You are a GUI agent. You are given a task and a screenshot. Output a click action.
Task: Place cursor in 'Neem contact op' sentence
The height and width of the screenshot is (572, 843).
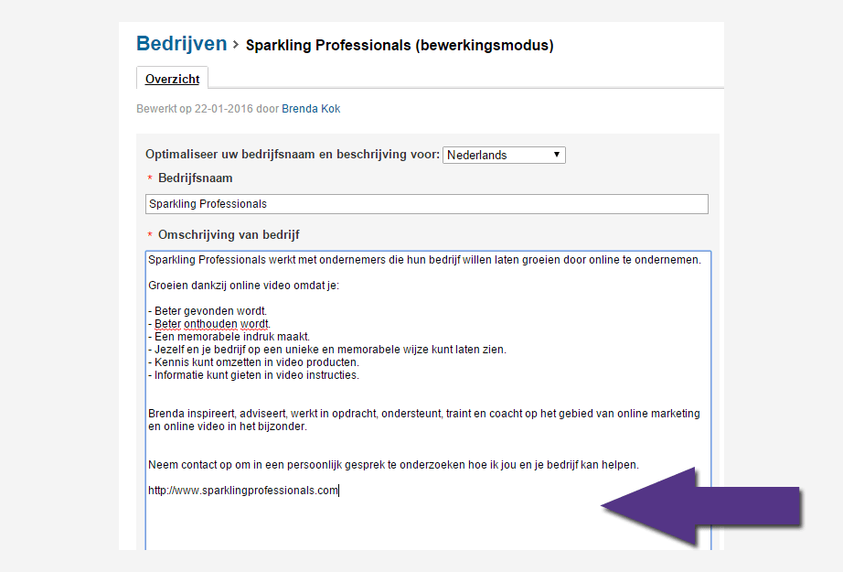393,465
